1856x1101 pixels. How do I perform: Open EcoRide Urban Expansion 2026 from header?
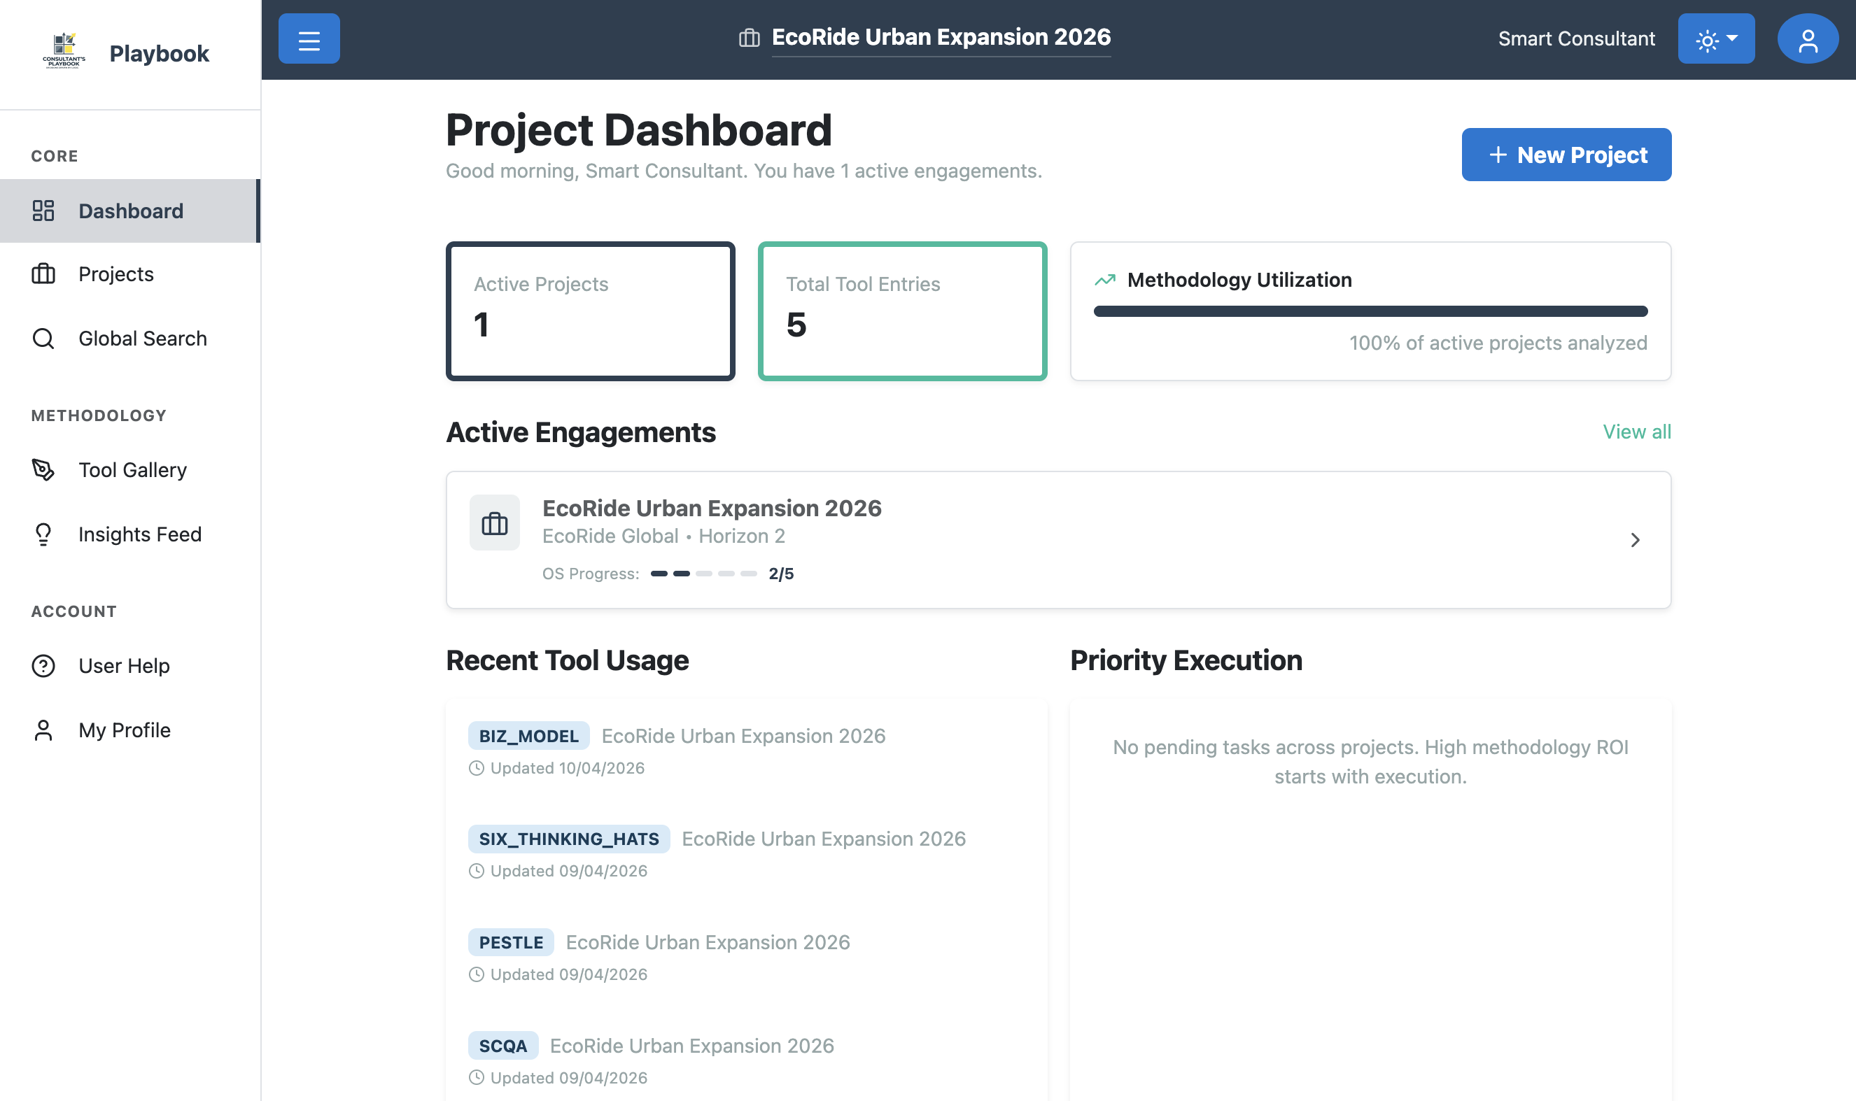coord(940,36)
